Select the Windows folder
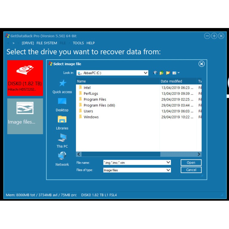Image resolution: width=229 pixels, height=229 pixels. [x=91, y=117]
